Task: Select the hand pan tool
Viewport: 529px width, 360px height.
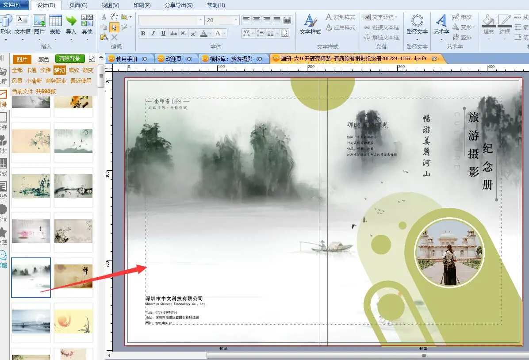Action: pos(115,17)
